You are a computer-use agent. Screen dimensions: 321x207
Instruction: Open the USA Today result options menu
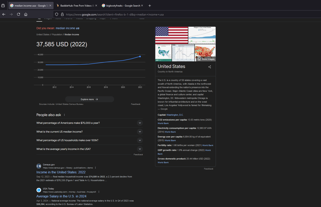[x=99, y=192]
